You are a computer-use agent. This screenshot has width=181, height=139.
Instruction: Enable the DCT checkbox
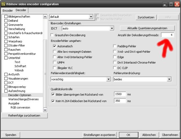pos(6,83)
